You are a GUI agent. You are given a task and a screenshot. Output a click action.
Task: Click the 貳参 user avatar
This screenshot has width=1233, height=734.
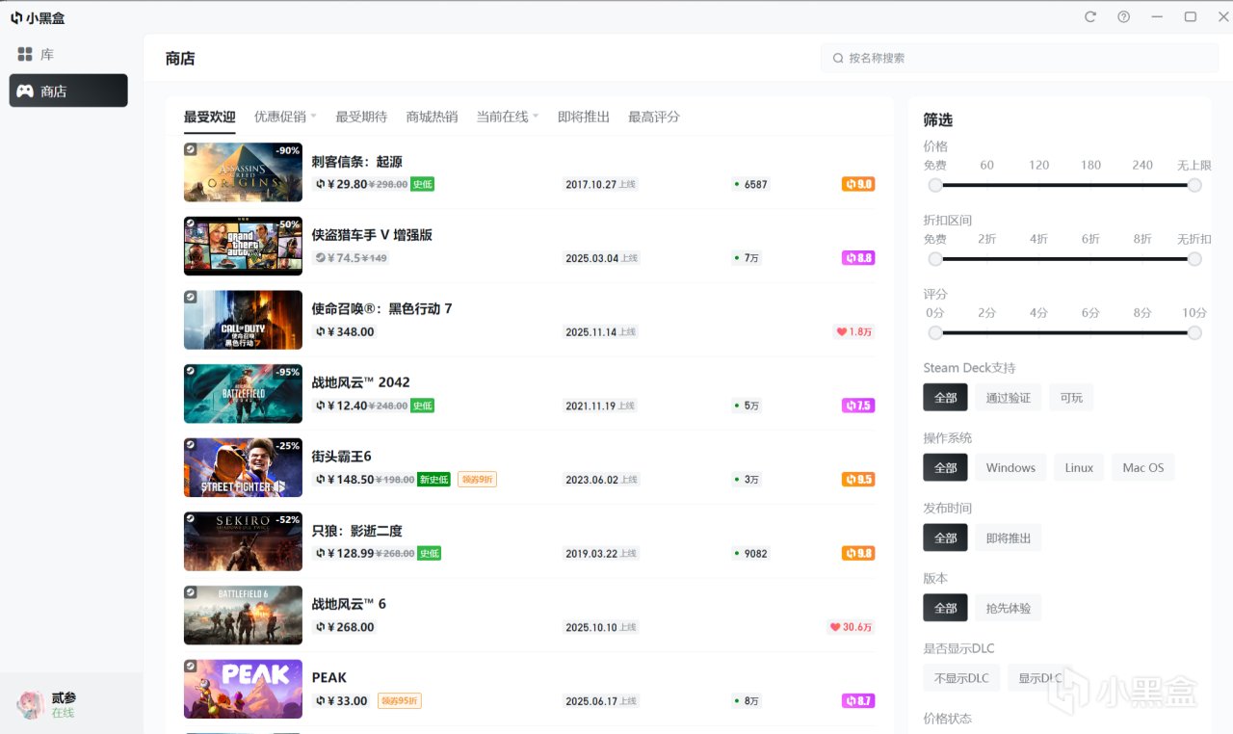(31, 704)
